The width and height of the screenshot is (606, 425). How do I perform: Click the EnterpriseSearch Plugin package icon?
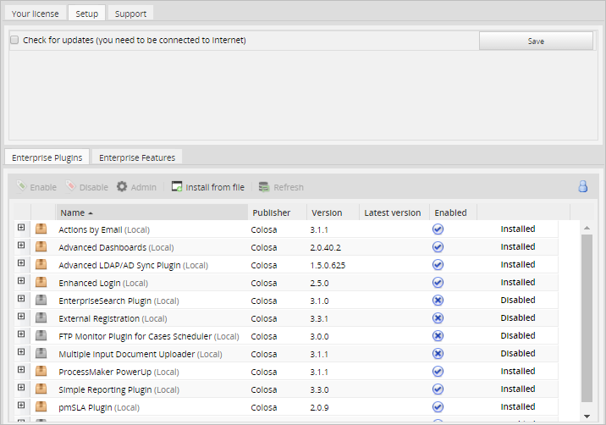pos(41,301)
